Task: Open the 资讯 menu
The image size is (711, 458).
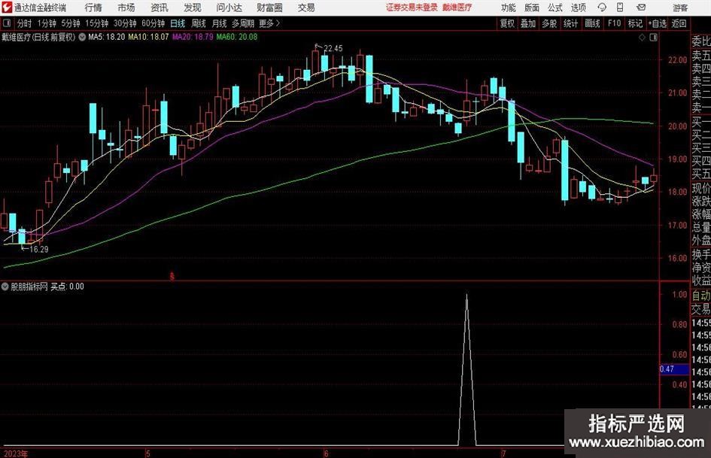Action: [x=160, y=8]
